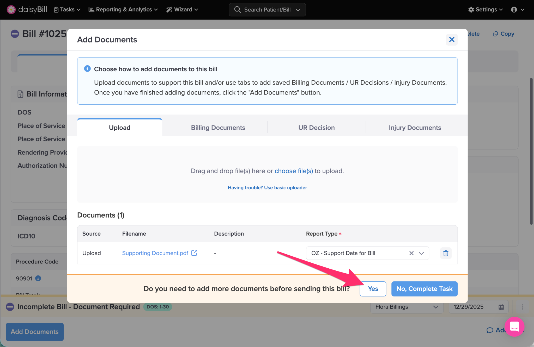Open the calendar date picker icon
Screen dimensions: 534x347
(x=501, y=307)
